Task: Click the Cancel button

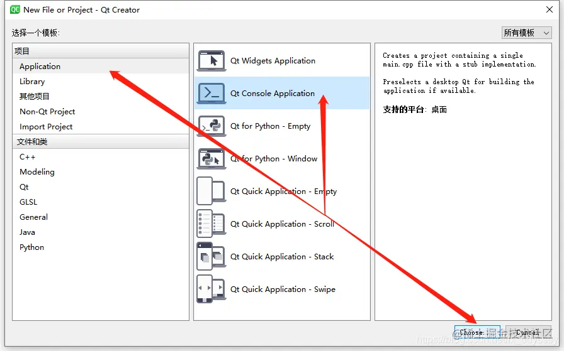Action: tap(528, 332)
